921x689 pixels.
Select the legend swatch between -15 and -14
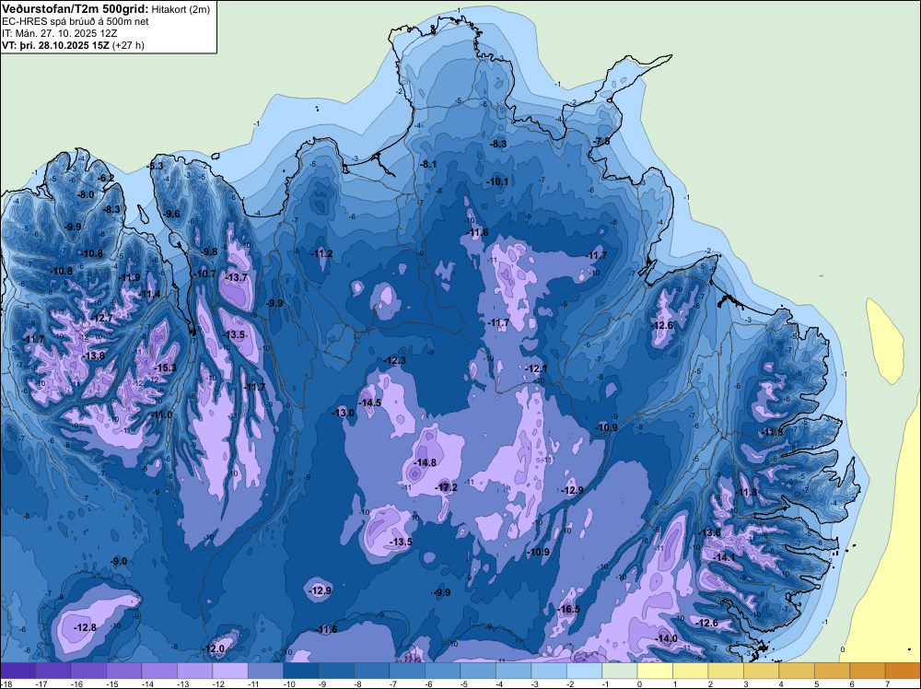[x=124, y=671]
